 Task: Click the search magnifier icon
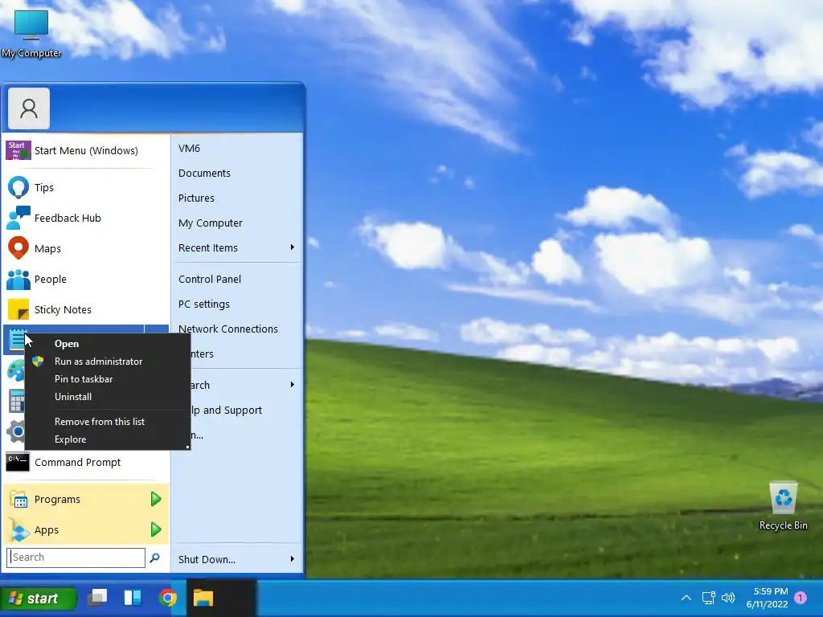tap(155, 558)
